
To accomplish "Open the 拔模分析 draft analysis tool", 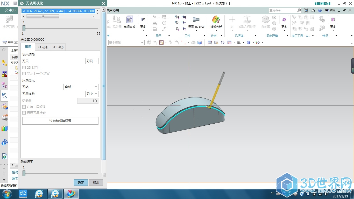I will (216, 22).
